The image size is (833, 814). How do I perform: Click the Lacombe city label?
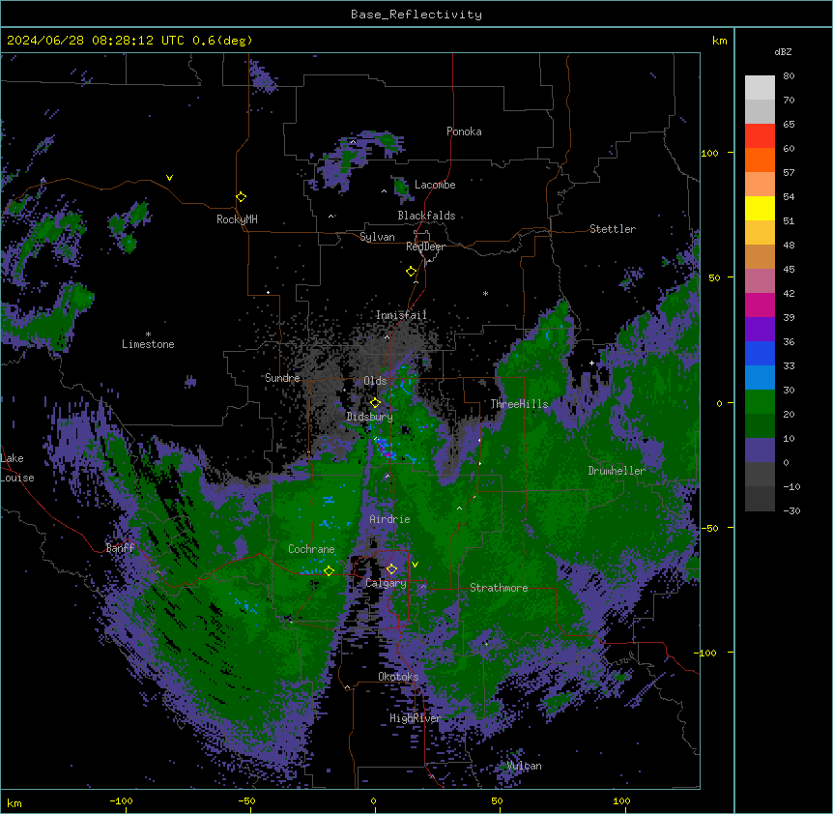(435, 185)
